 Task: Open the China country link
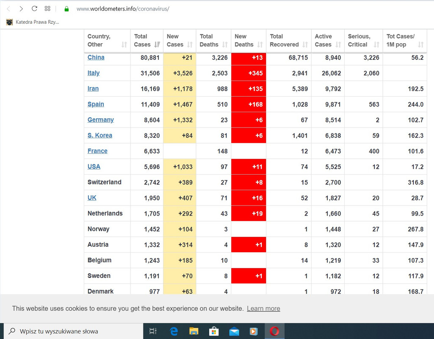(96, 57)
